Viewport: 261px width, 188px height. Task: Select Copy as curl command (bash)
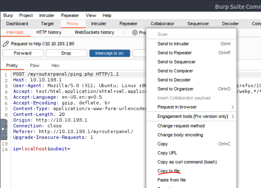pos(191,162)
